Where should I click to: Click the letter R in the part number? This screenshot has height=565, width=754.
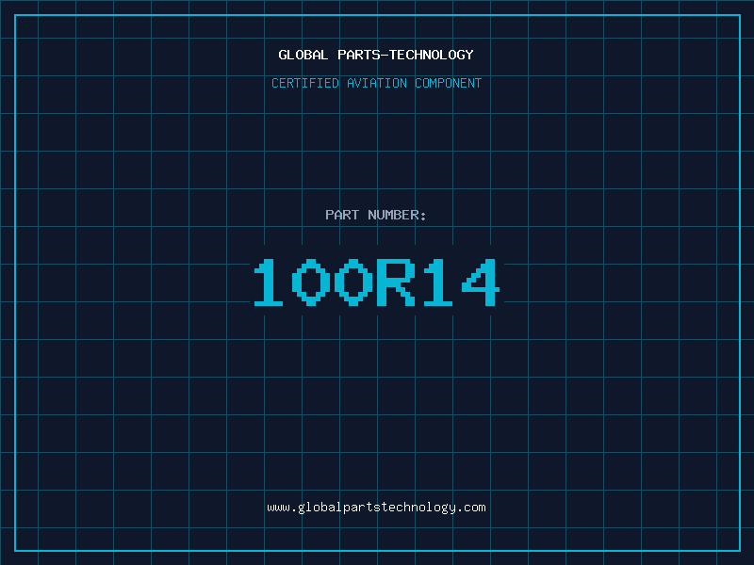pyautogui.click(x=395, y=282)
